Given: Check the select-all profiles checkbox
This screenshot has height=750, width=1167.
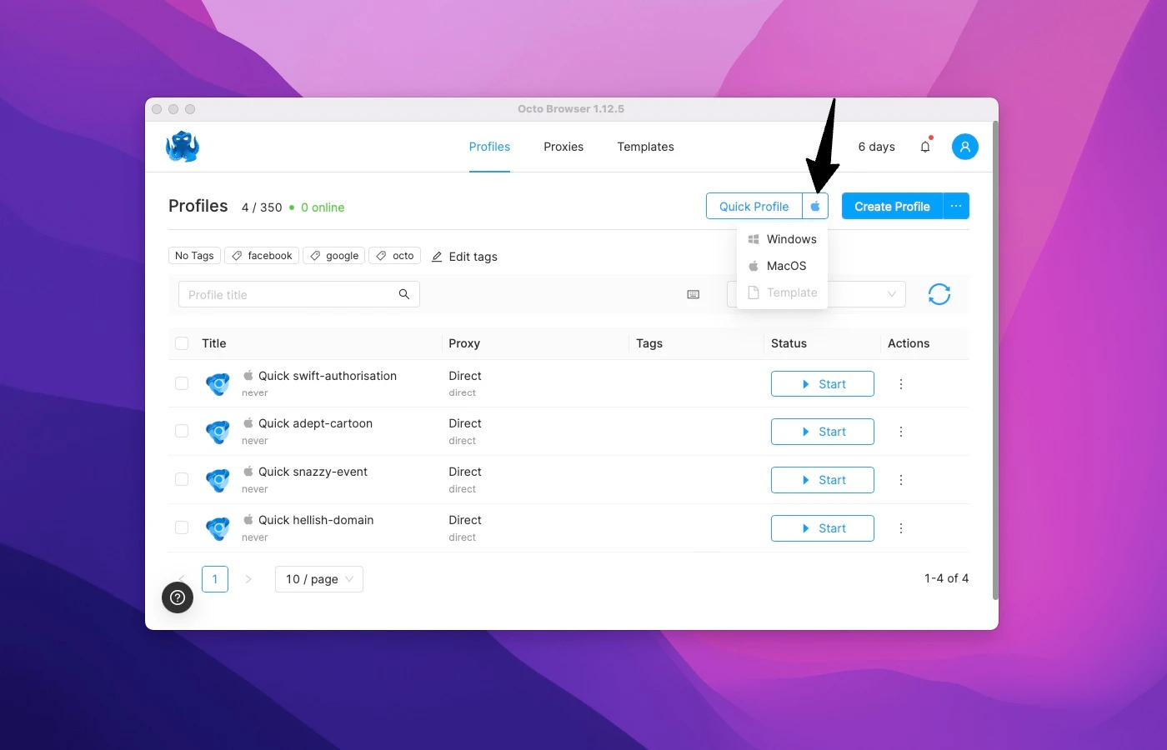Looking at the screenshot, I should pos(181,343).
